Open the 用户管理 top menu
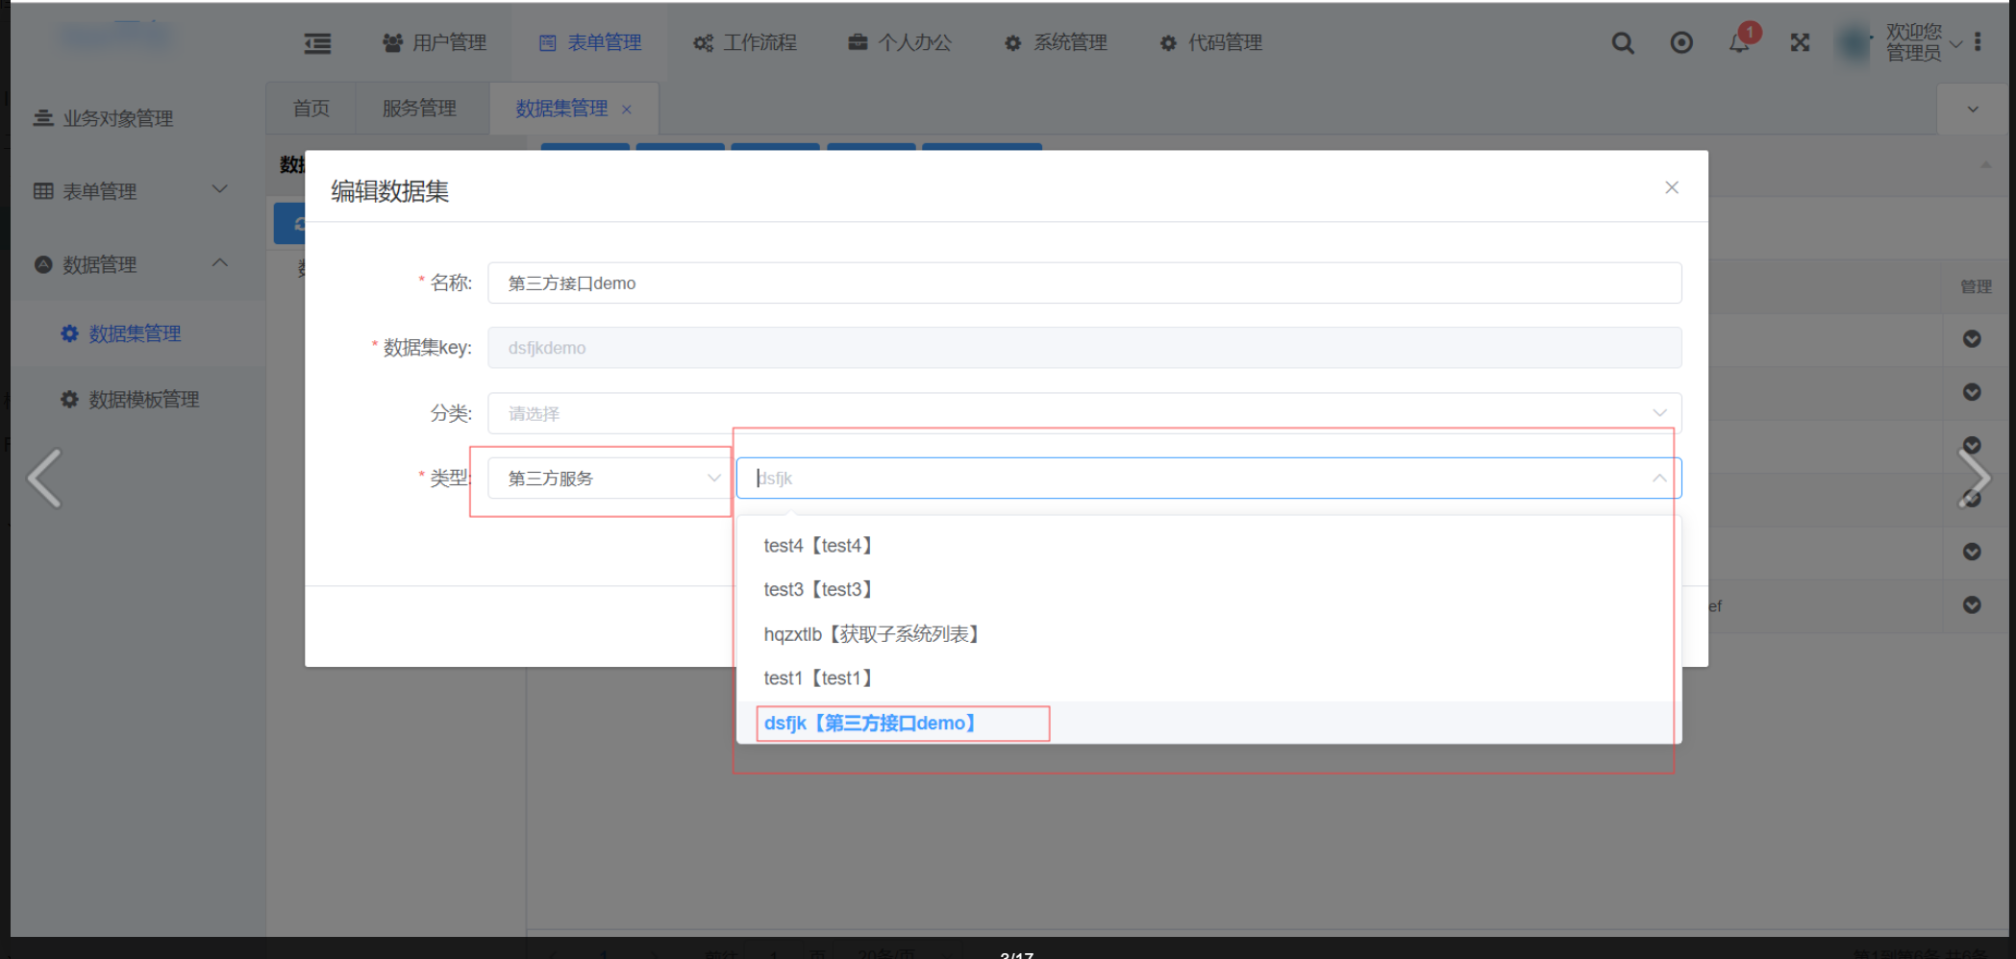The image size is (2016, 959). click(x=435, y=43)
